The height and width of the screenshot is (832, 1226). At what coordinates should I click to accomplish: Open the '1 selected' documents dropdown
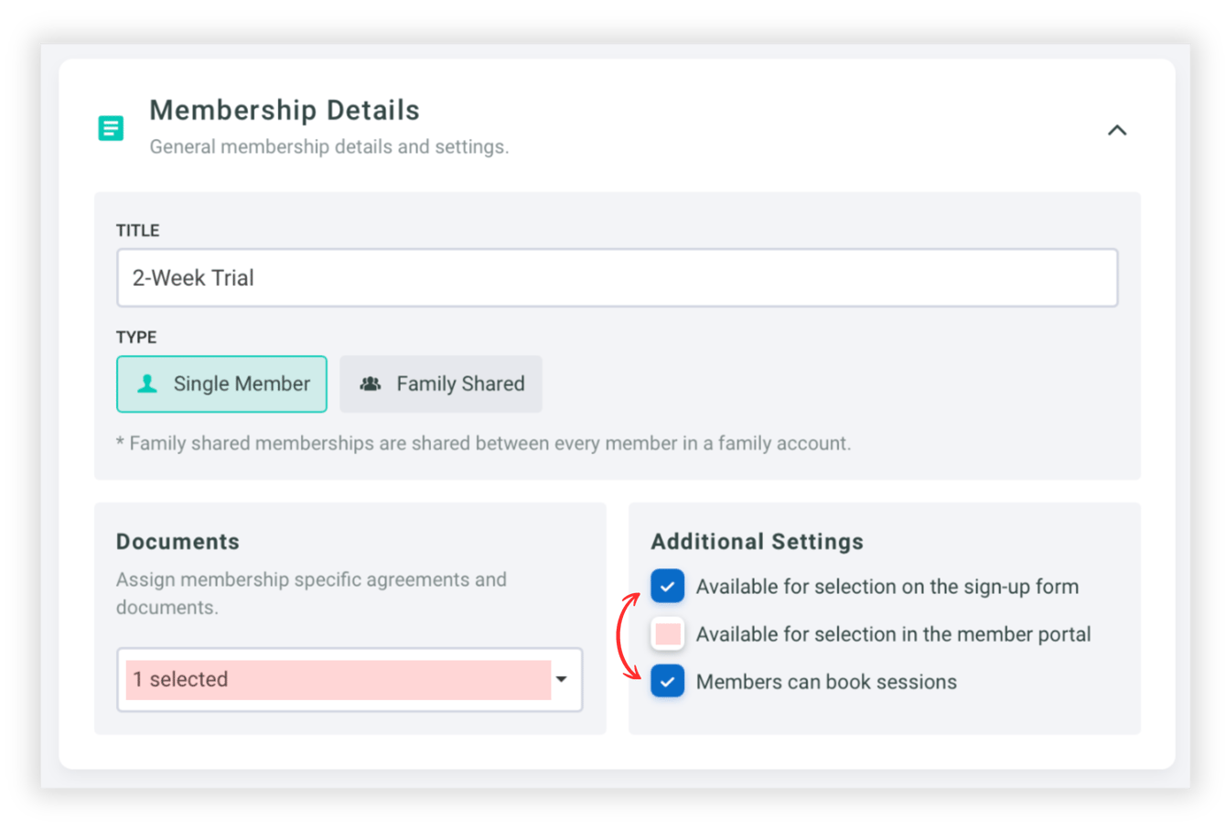[x=350, y=679]
